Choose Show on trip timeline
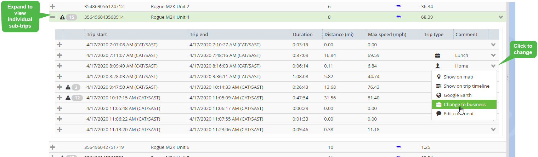Image resolution: width=538 pixels, height=157 pixels. pyautogui.click(x=464, y=86)
